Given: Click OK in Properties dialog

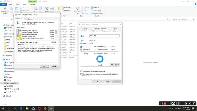Looking at the screenshot, I should pyautogui.click(x=97, y=82).
